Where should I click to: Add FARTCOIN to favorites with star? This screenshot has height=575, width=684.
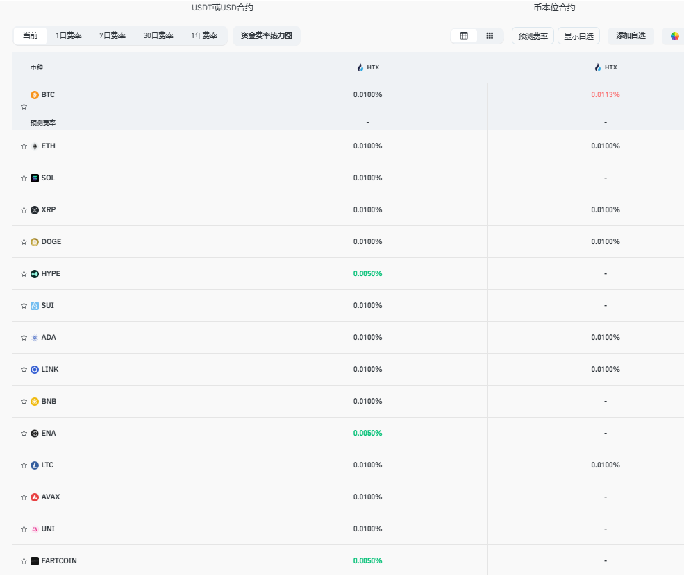(x=24, y=561)
